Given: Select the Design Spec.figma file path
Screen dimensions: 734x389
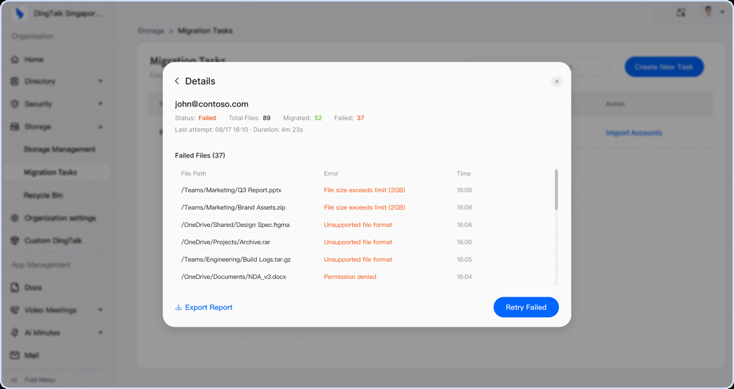Looking at the screenshot, I should point(235,225).
